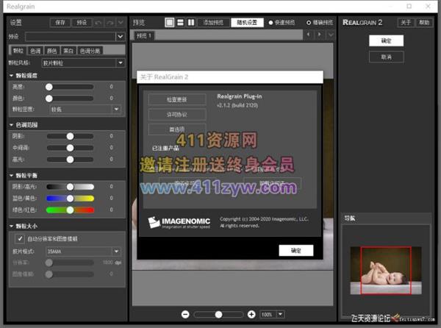Image resolution: width=441 pixels, height=328 pixels.
Task: Enable 自动分辨率和图像模糊 checkbox
Action: click(20, 239)
